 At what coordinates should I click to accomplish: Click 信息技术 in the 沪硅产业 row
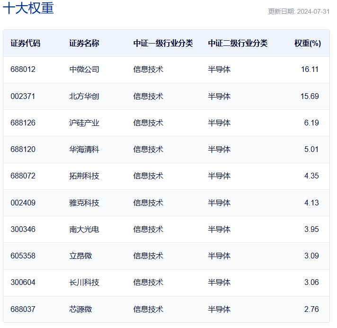click(148, 123)
